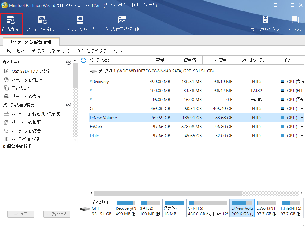
Task: Click the 取り消す (Undo) button
Action: [57, 214]
